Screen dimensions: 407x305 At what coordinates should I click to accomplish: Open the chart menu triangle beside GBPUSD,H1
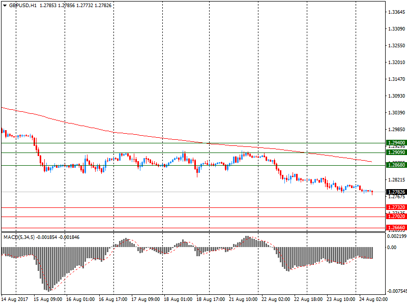tap(5, 6)
